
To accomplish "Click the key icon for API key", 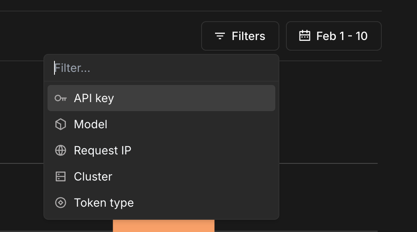I will point(61,98).
